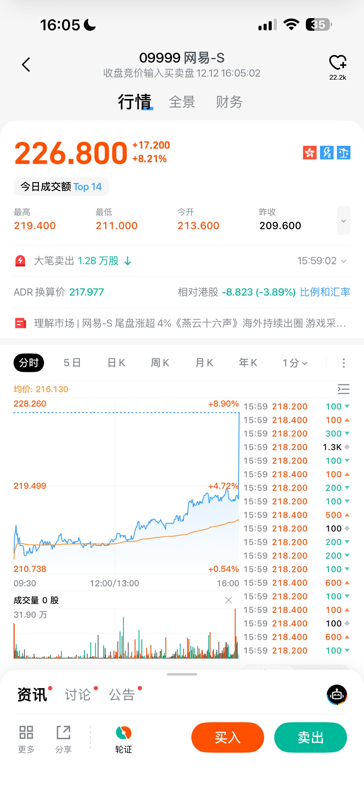This screenshot has width=364, height=790.
Task: Toggle the trade list view icon
Action: 343,389
